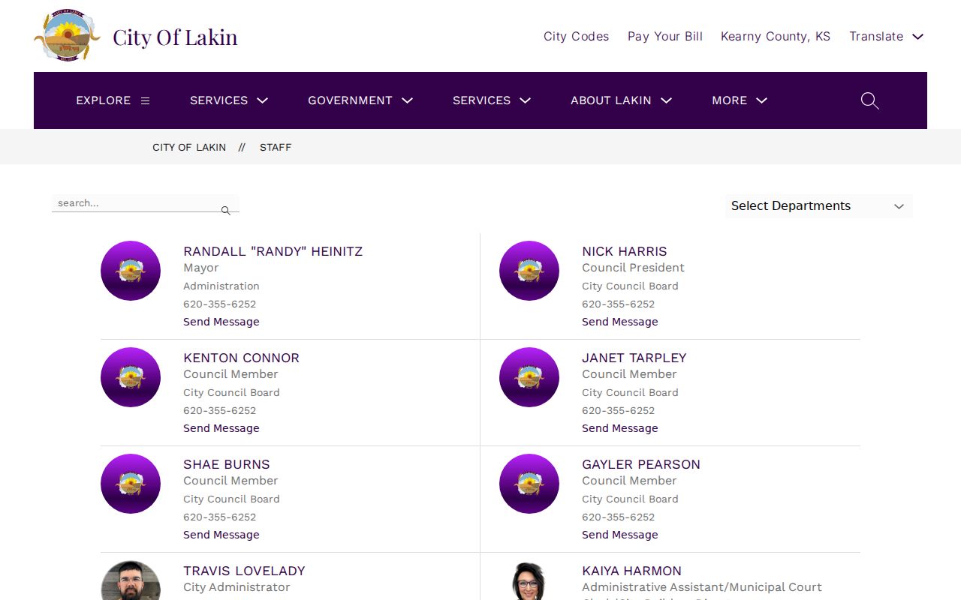Click Randall Heinitz's avatar icon
Viewport: 961px width, 600px height.
pos(131,271)
